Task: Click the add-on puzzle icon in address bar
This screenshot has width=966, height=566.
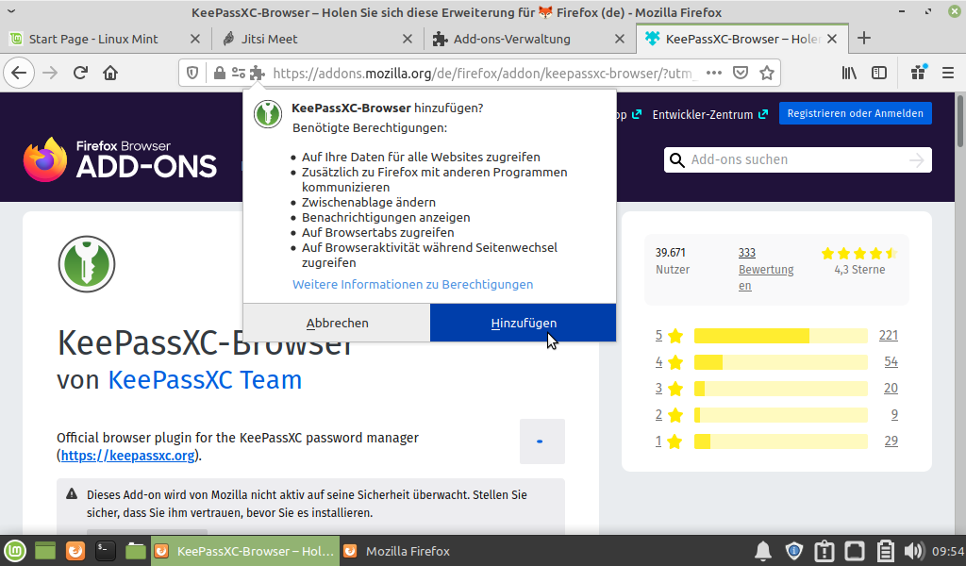Action: [258, 74]
